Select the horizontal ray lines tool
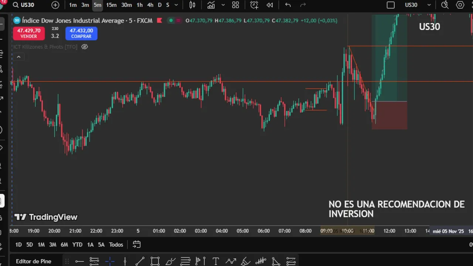Screen dimensions: 473x266 [94, 262]
